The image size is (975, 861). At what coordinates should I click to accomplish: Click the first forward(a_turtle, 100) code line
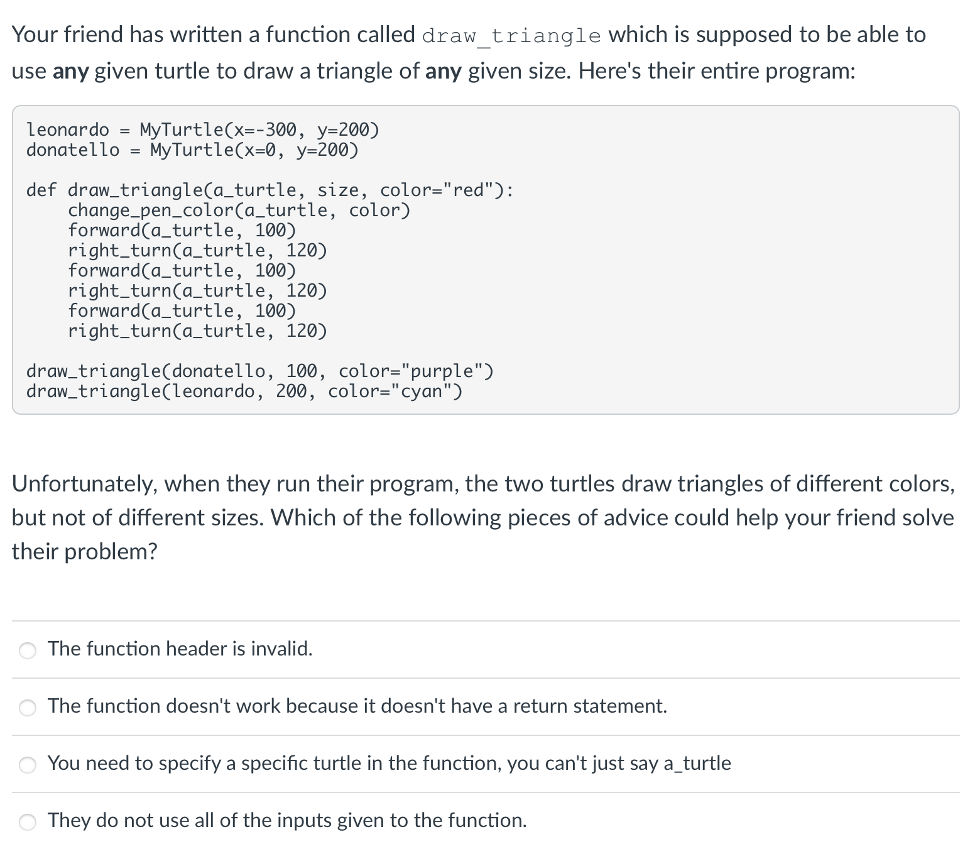click(x=182, y=230)
